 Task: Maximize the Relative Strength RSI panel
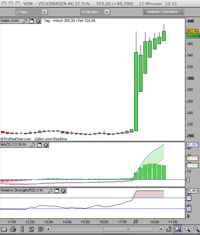click(57, 191)
